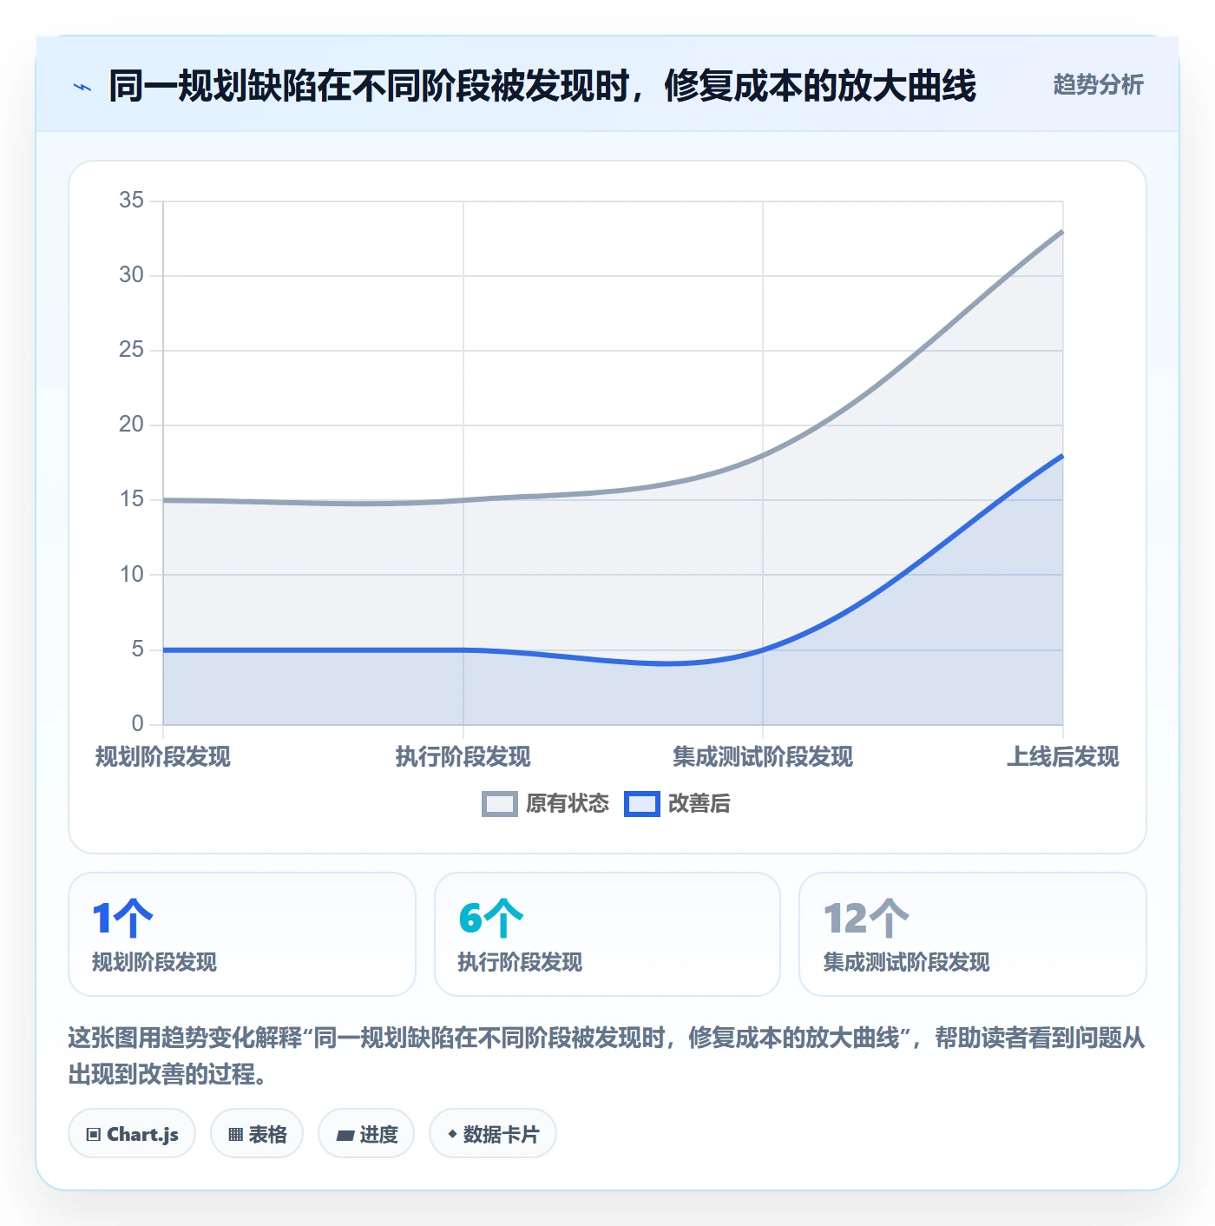Click the bar icon in the 进度 chip
1215x1226 pixels.
point(345,1135)
